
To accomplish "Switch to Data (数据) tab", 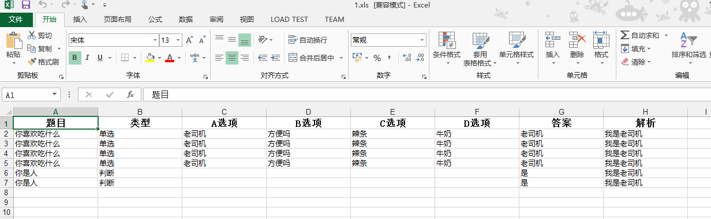I will pos(186,19).
